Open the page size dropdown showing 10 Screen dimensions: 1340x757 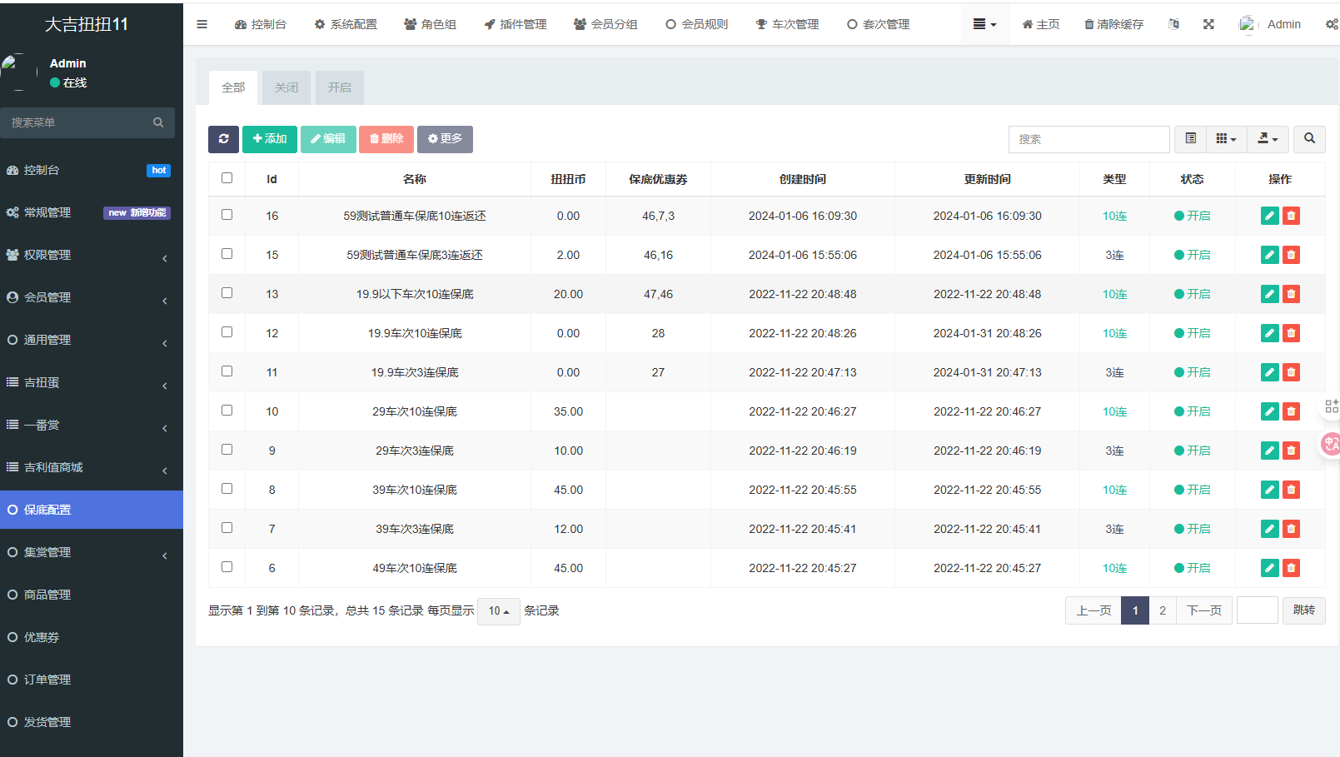pyautogui.click(x=498, y=611)
